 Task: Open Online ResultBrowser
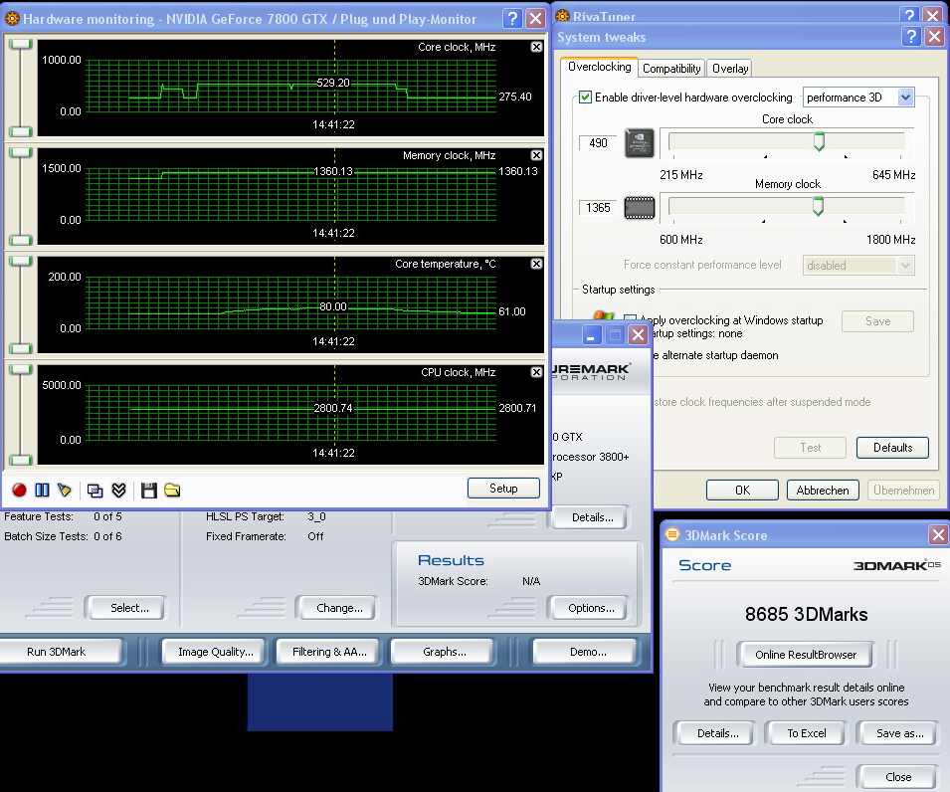click(x=805, y=655)
